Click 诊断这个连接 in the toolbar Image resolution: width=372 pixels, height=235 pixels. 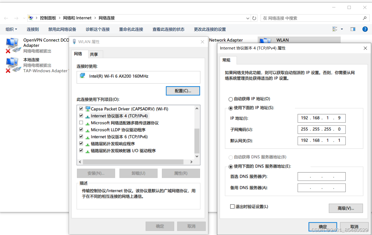click(x=98, y=29)
